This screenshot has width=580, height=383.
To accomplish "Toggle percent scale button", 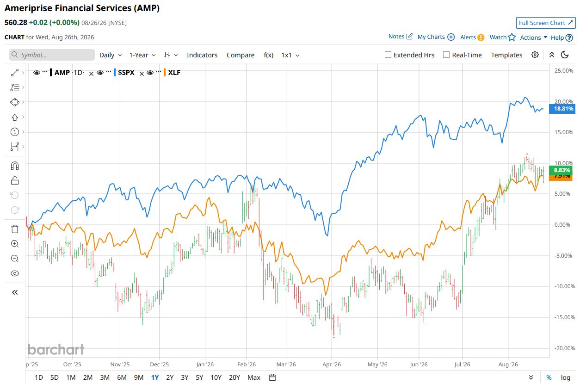I will tap(549, 377).
